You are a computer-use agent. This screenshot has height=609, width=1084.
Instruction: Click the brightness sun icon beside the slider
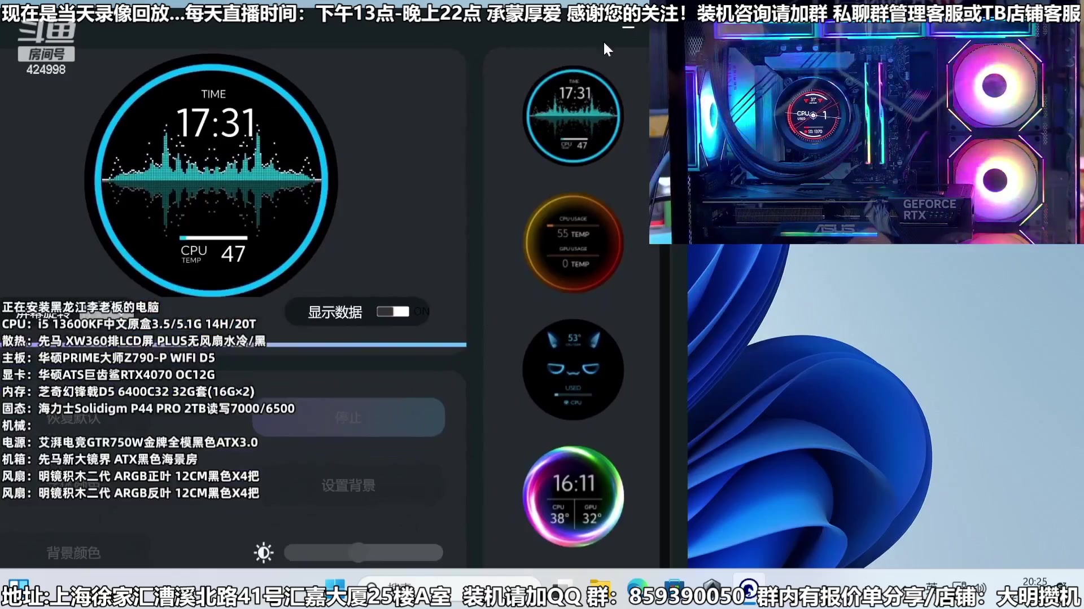point(264,553)
